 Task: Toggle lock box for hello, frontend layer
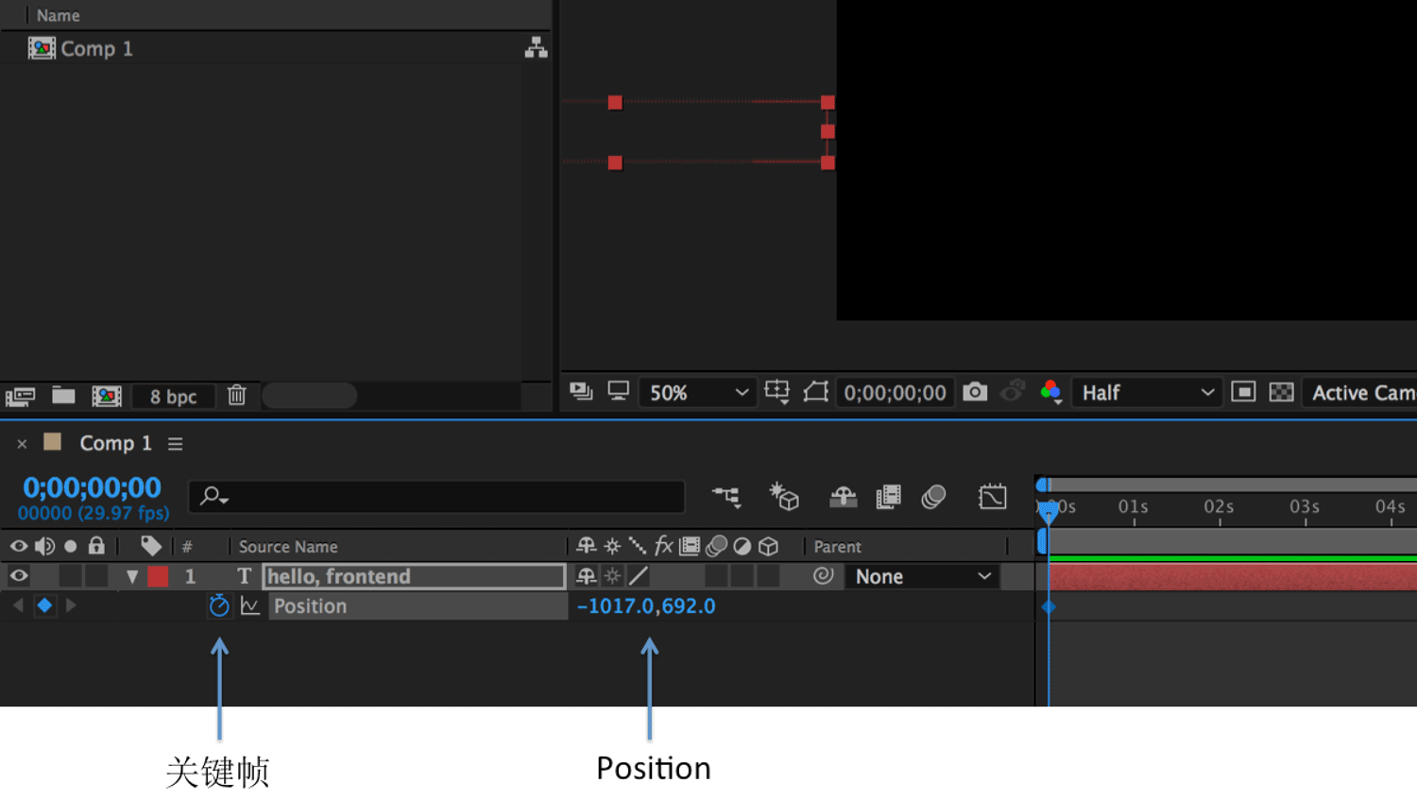coord(96,575)
